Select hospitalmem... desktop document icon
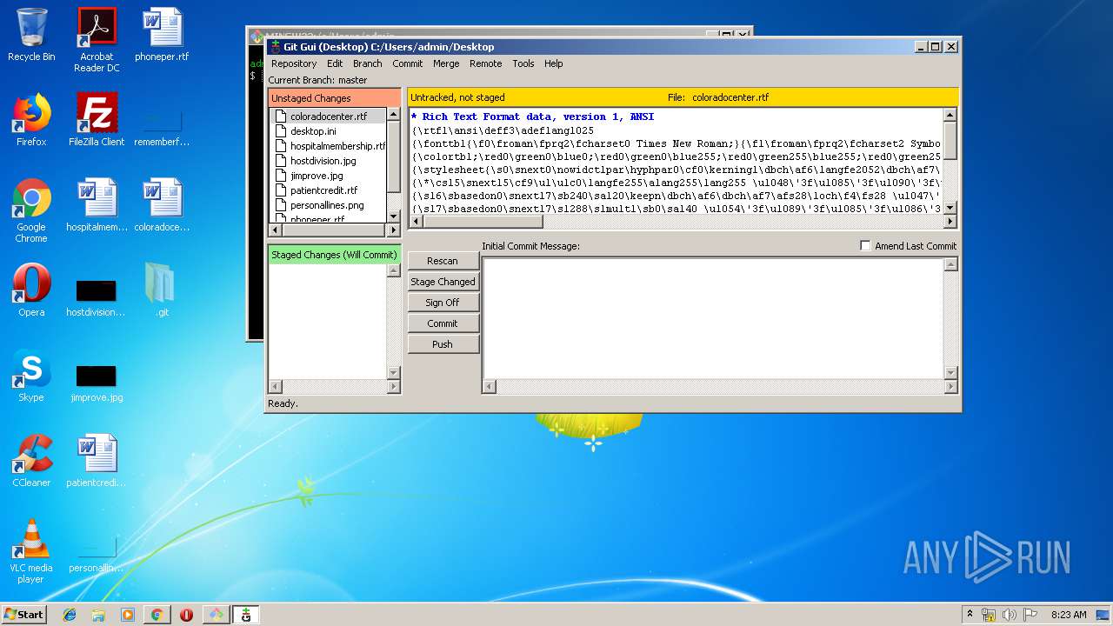 coord(97,205)
